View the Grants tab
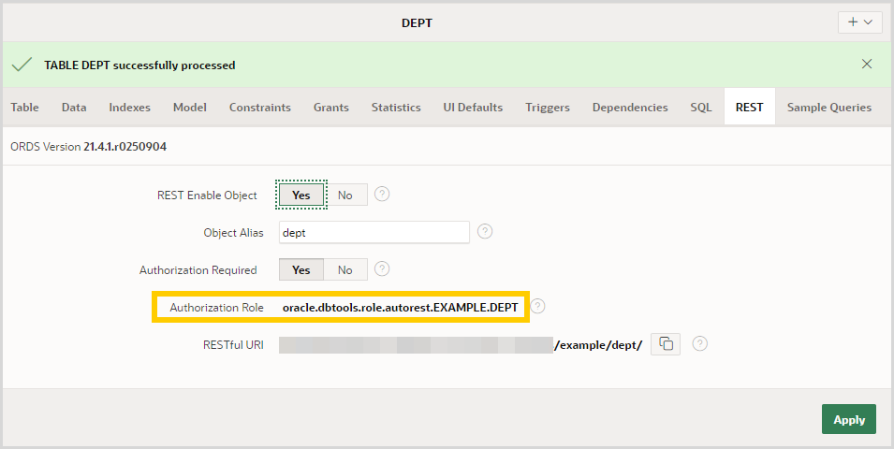Image resolution: width=894 pixels, height=449 pixels. [x=331, y=108]
